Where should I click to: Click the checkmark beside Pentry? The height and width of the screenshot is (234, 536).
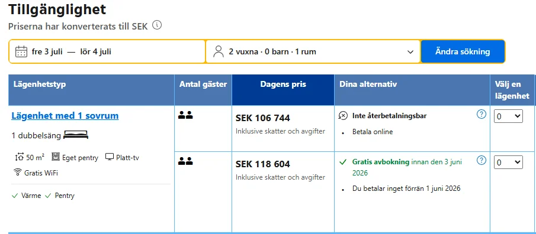(48, 196)
